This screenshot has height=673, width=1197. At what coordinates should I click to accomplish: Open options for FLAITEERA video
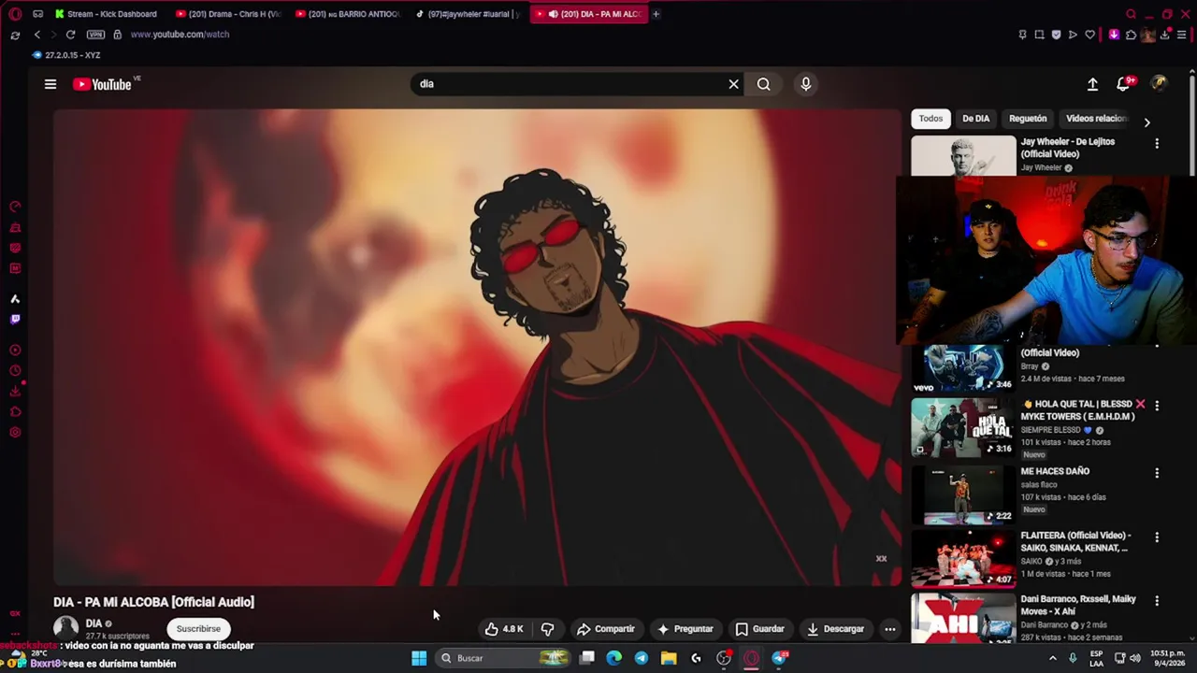point(1157,537)
